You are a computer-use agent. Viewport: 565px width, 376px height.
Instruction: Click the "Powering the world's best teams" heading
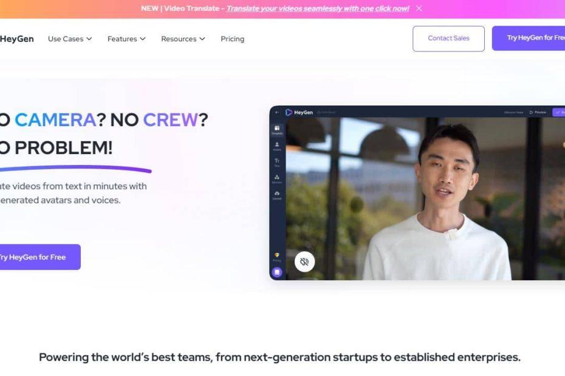[279, 357]
